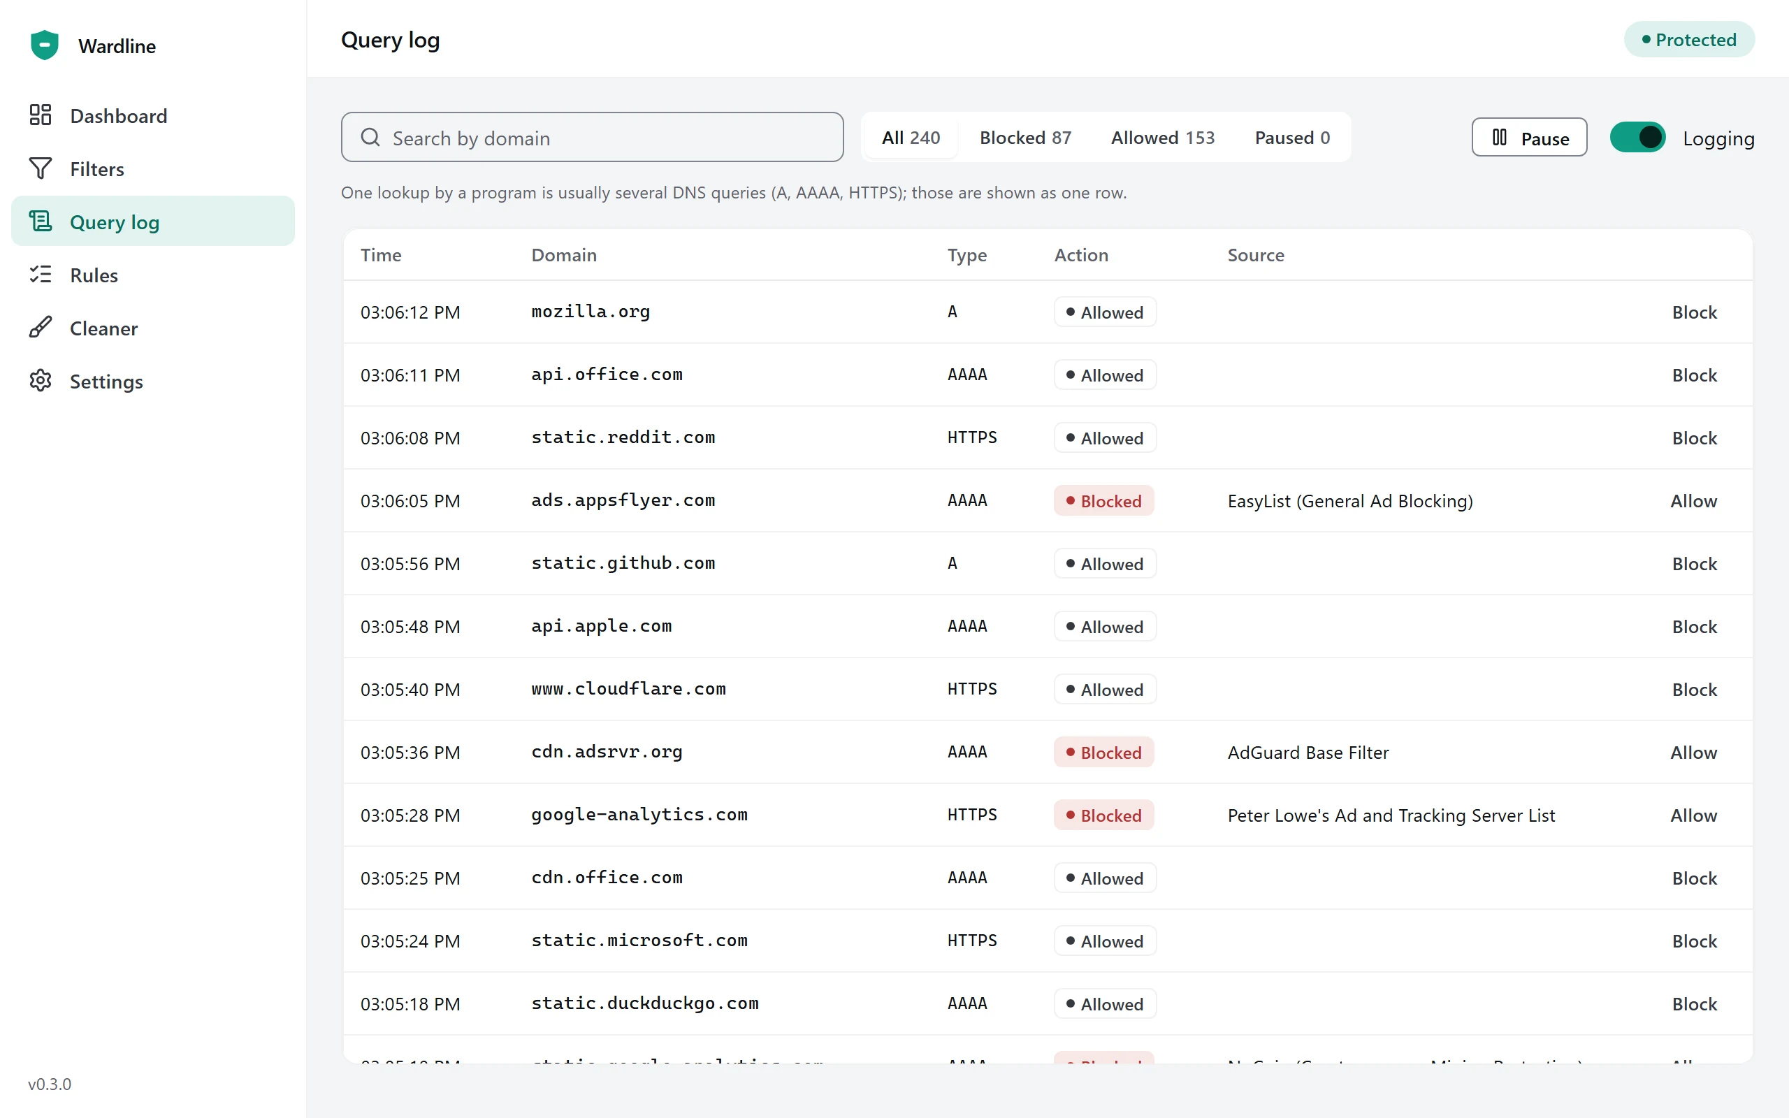Click domain static.duckduckgo.com
This screenshot has width=1789, height=1118.
click(644, 1003)
